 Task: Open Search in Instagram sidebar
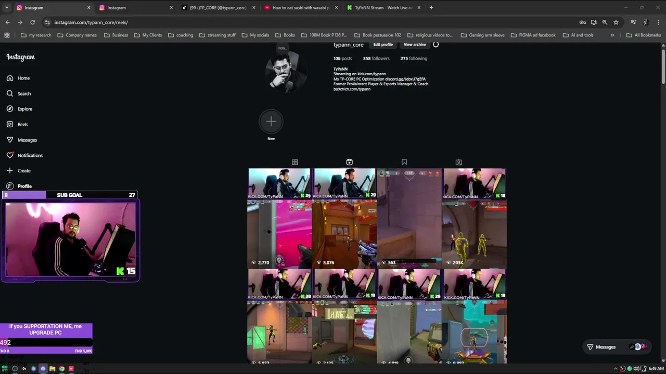(x=19, y=94)
